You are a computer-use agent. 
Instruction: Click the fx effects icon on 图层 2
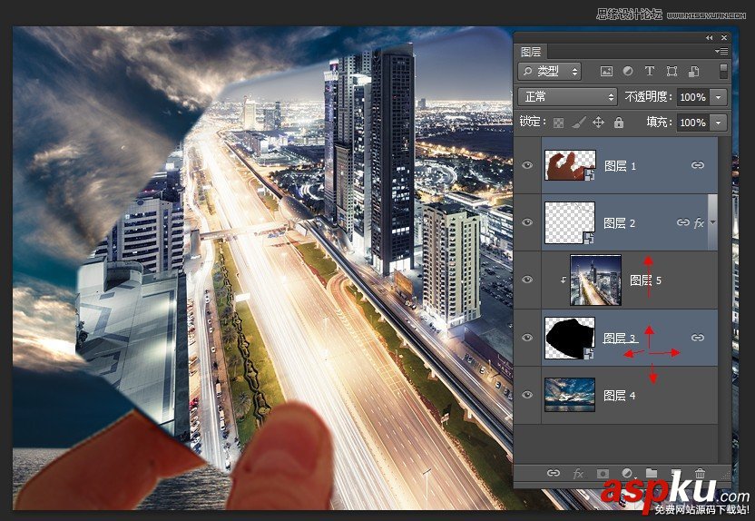coord(699,223)
